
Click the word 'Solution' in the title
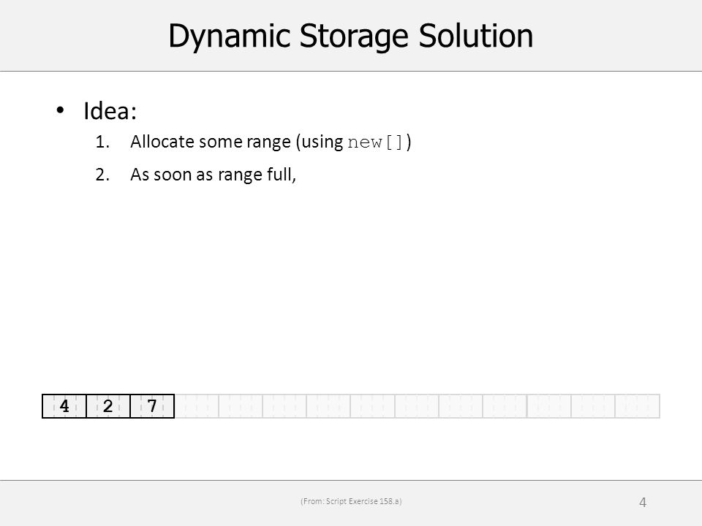(x=475, y=35)
